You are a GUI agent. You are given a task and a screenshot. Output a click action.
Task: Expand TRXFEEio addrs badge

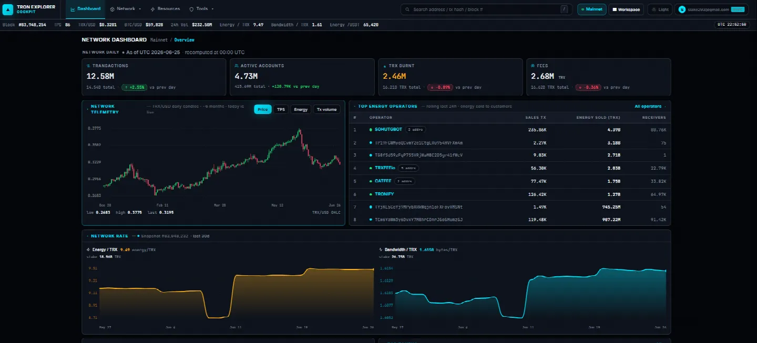tap(408, 168)
